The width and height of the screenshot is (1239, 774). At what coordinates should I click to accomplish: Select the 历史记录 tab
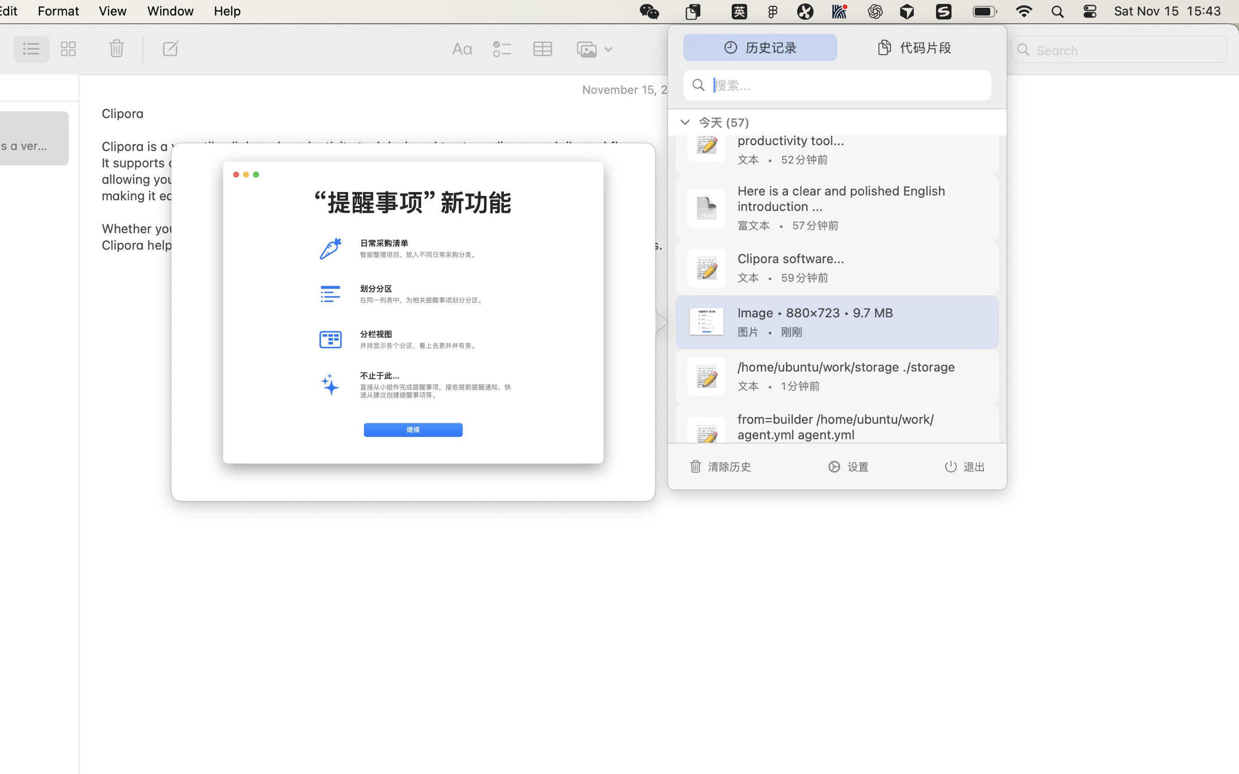tap(760, 48)
